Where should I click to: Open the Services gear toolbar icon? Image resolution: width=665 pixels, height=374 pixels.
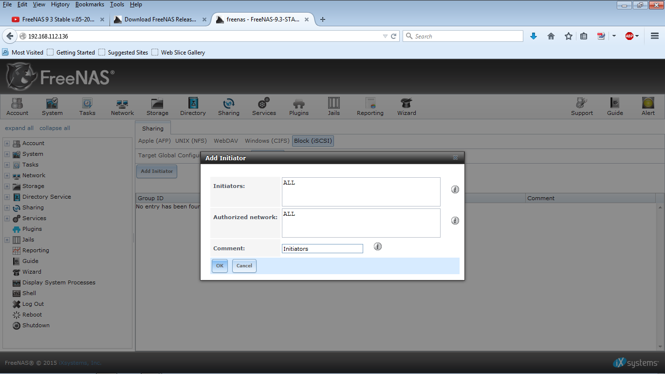pyautogui.click(x=264, y=107)
